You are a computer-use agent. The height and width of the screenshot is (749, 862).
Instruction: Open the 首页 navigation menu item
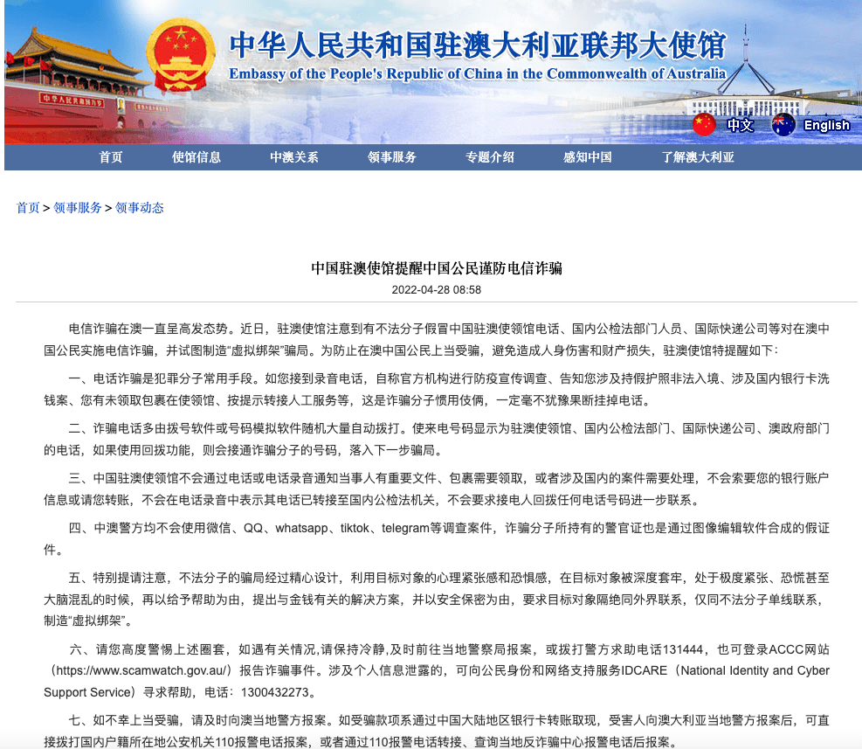click(x=111, y=157)
